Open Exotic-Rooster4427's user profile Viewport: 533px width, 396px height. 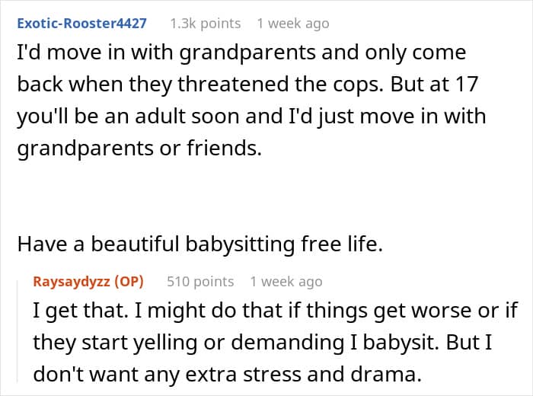pyautogui.click(x=82, y=23)
